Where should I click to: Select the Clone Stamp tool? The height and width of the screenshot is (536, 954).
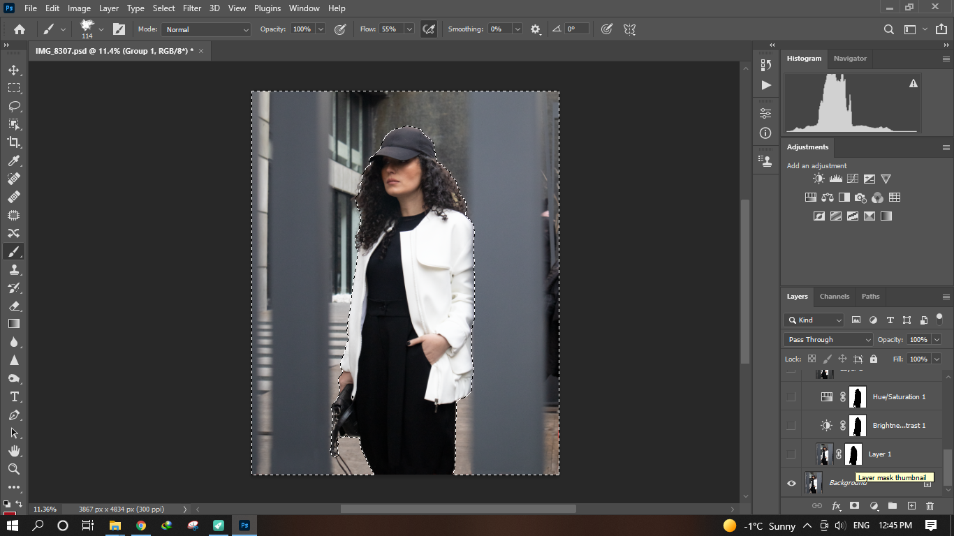14,269
